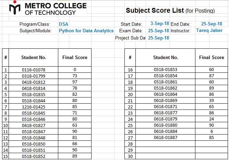Select the final score 78 for 0418-01814
Screen dimensions: 229x161
point(75,88)
